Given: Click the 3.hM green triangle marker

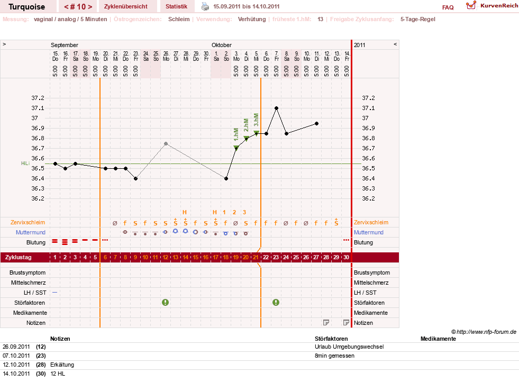Looking at the screenshot, I should (256, 133).
